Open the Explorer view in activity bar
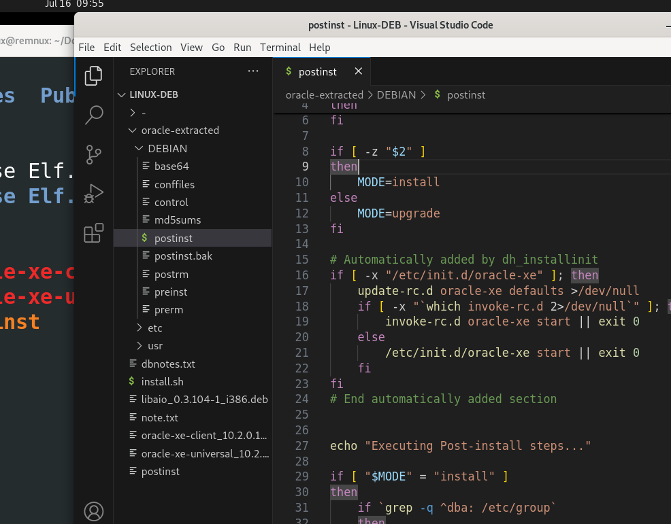 [x=93, y=75]
